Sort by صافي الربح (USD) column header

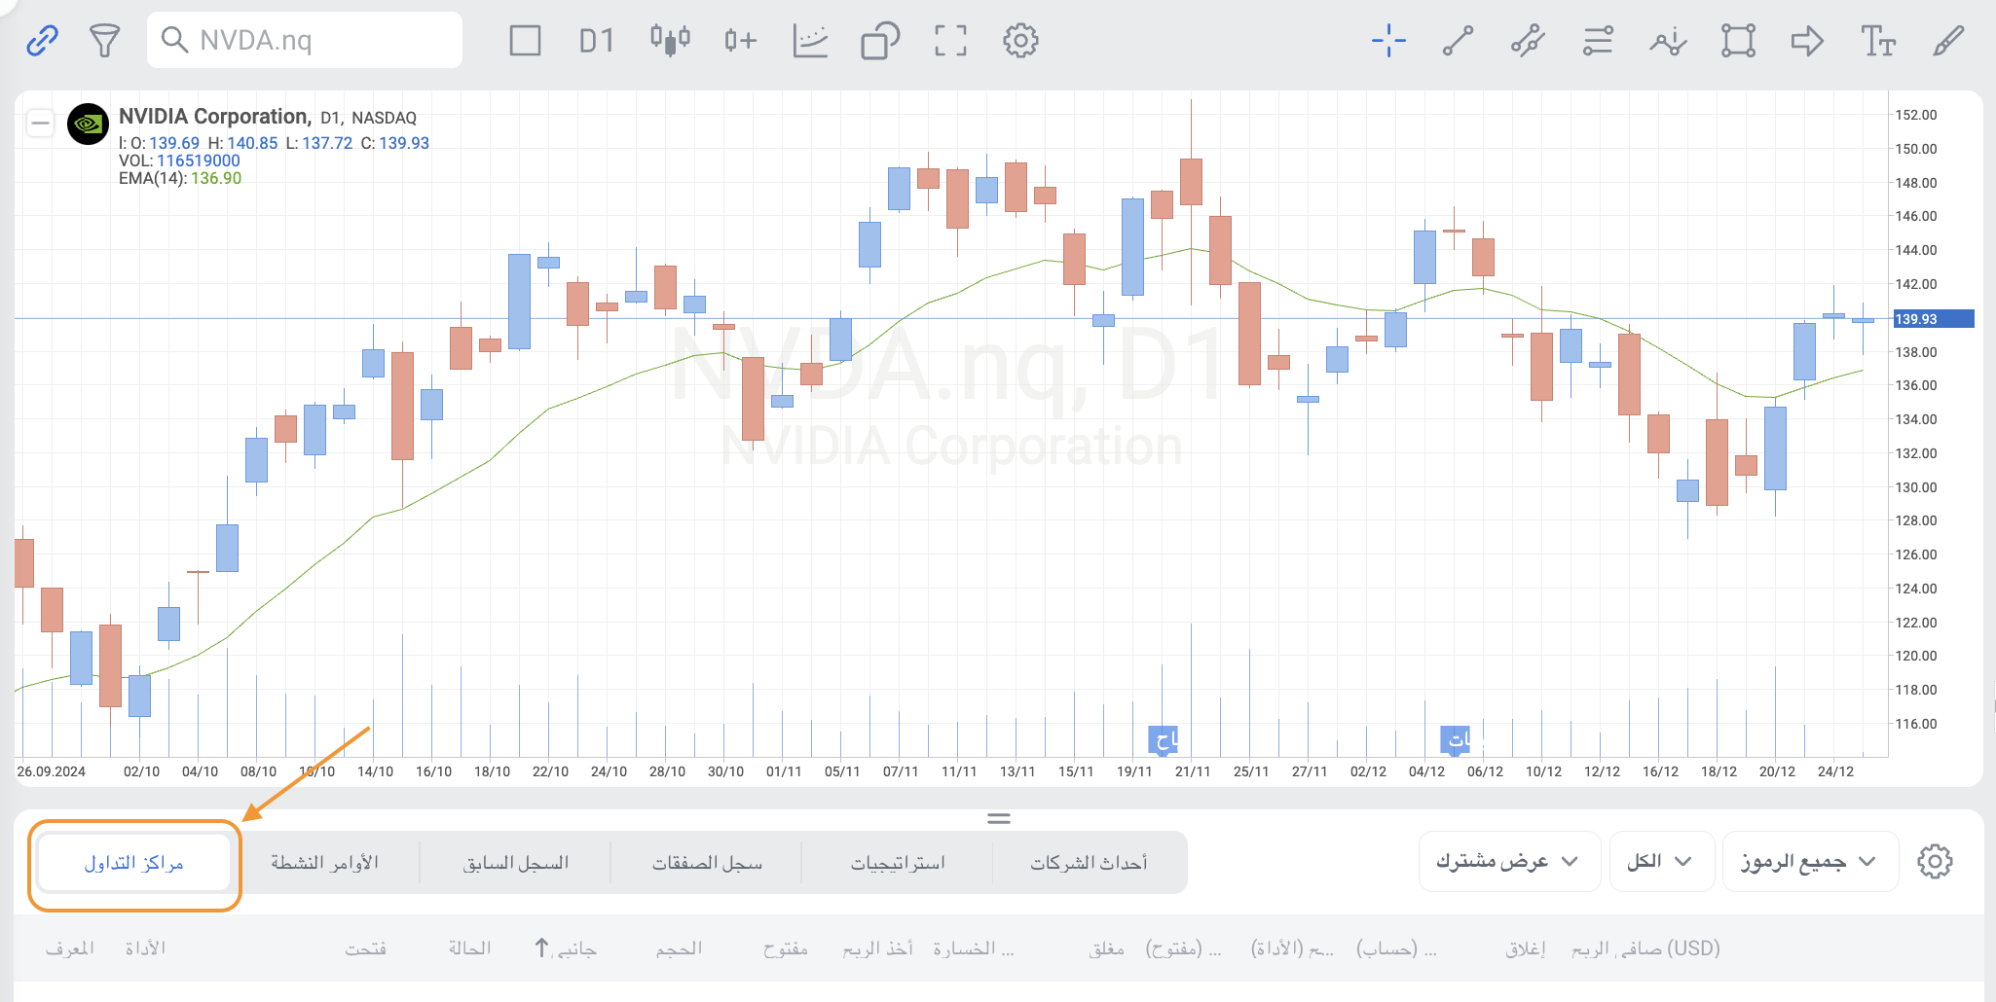[x=1645, y=948]
